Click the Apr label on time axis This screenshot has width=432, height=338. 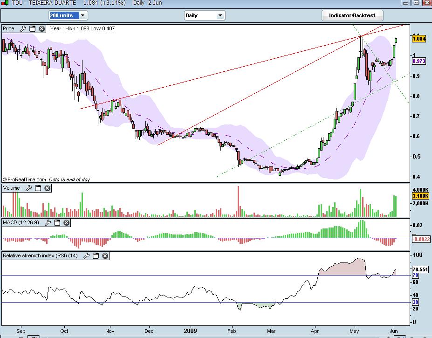[315, 331]
